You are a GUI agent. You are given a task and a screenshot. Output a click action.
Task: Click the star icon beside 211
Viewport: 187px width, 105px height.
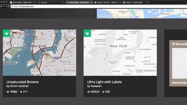pos(21,92)
